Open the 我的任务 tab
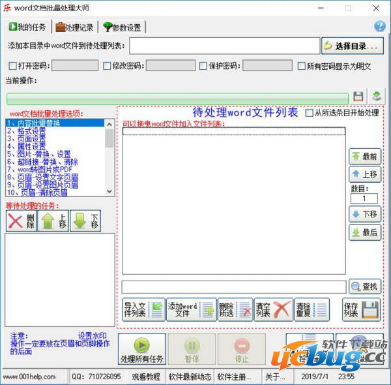 (27, 27)
